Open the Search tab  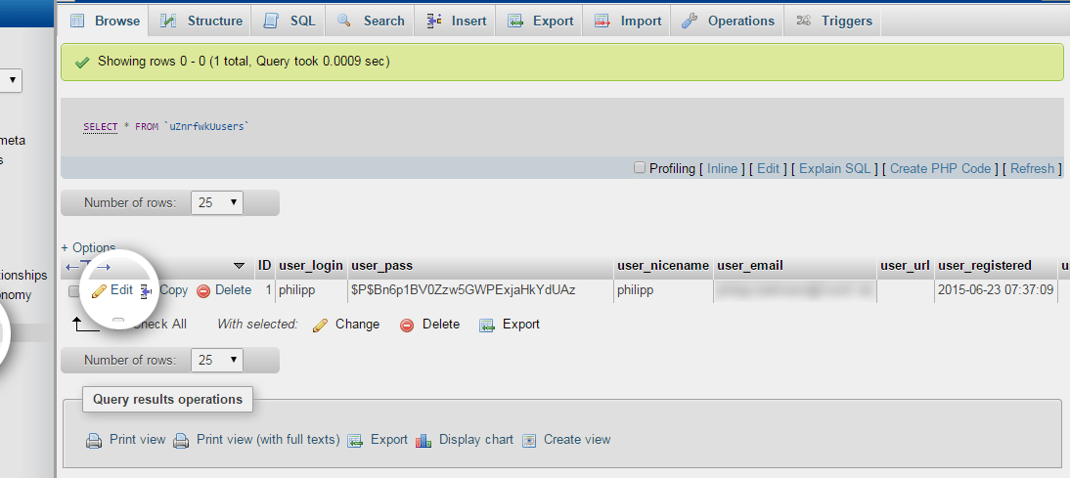[371, 22]
